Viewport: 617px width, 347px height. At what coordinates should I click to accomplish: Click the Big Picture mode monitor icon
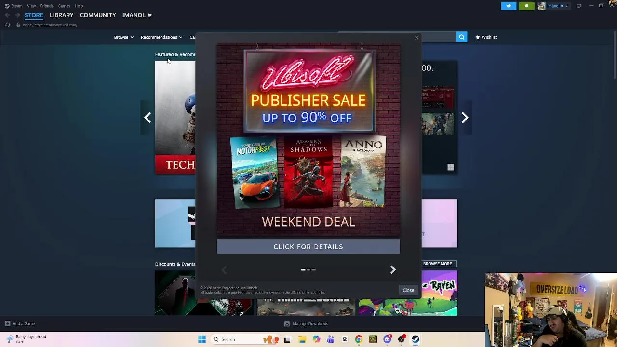point(579,6)
